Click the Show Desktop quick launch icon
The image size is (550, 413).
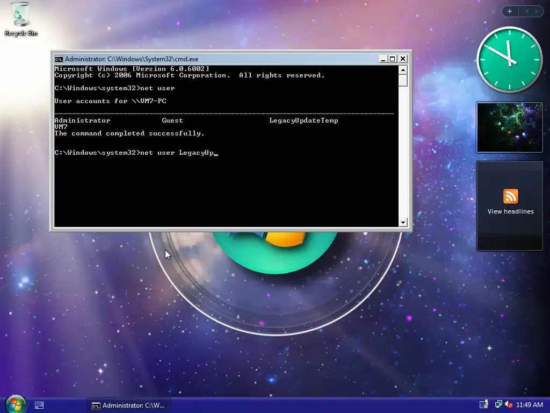(x=39, y=405)
